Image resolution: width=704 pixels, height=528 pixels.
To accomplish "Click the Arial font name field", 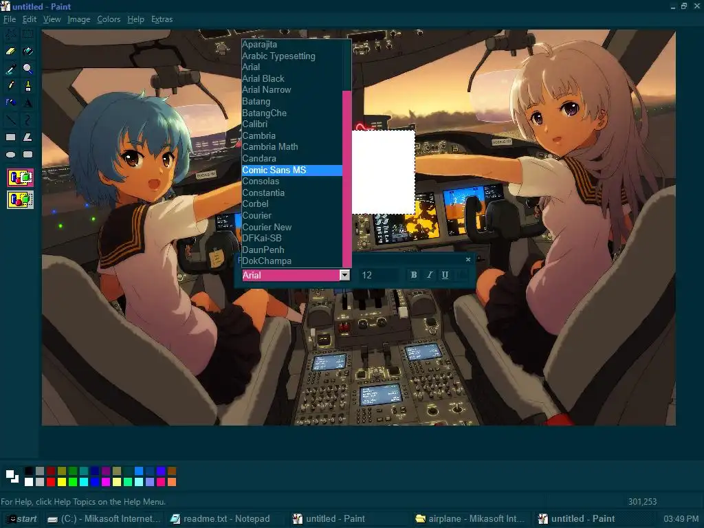I will [x=291, y=275].
